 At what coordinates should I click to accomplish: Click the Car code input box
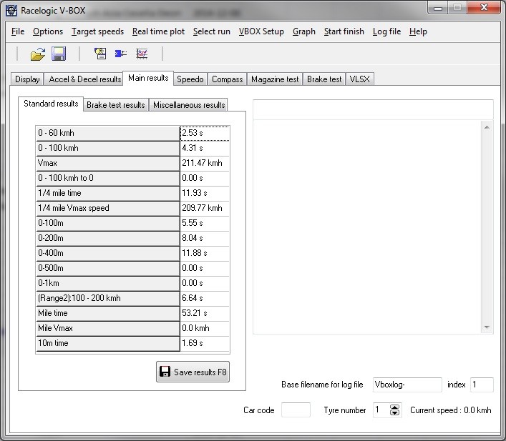(x=296, y=410)
